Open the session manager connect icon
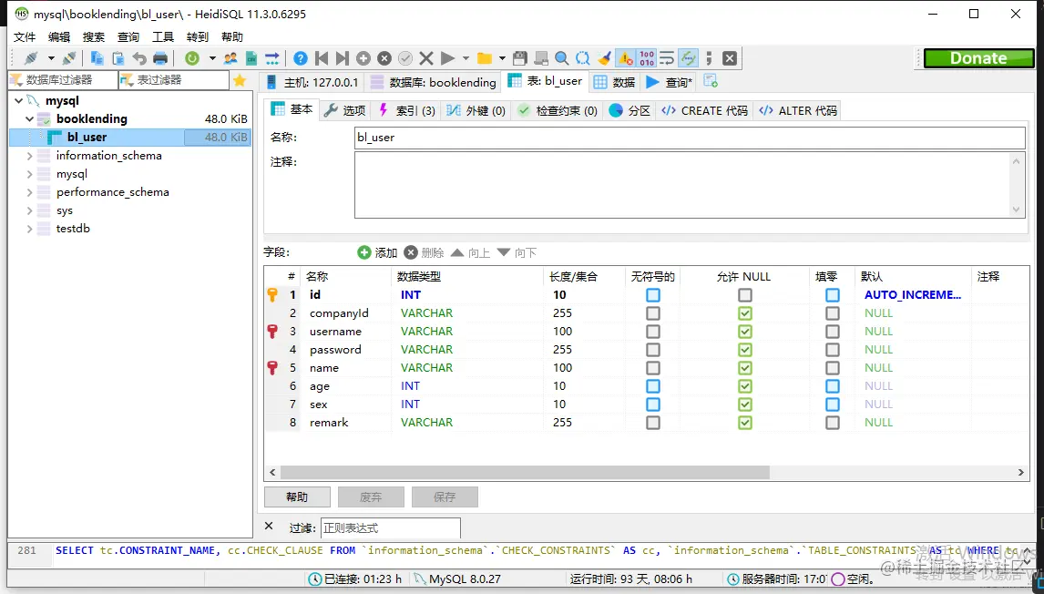The height and width of the screenshot is (594, 1044). (31, 58)
